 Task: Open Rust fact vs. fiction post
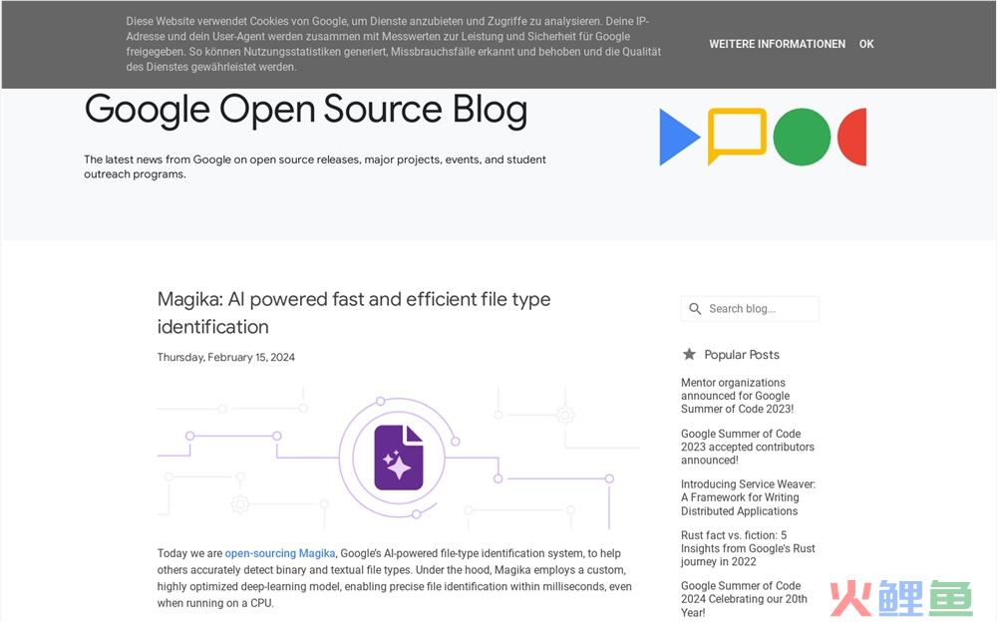click(x=749, y=548)
